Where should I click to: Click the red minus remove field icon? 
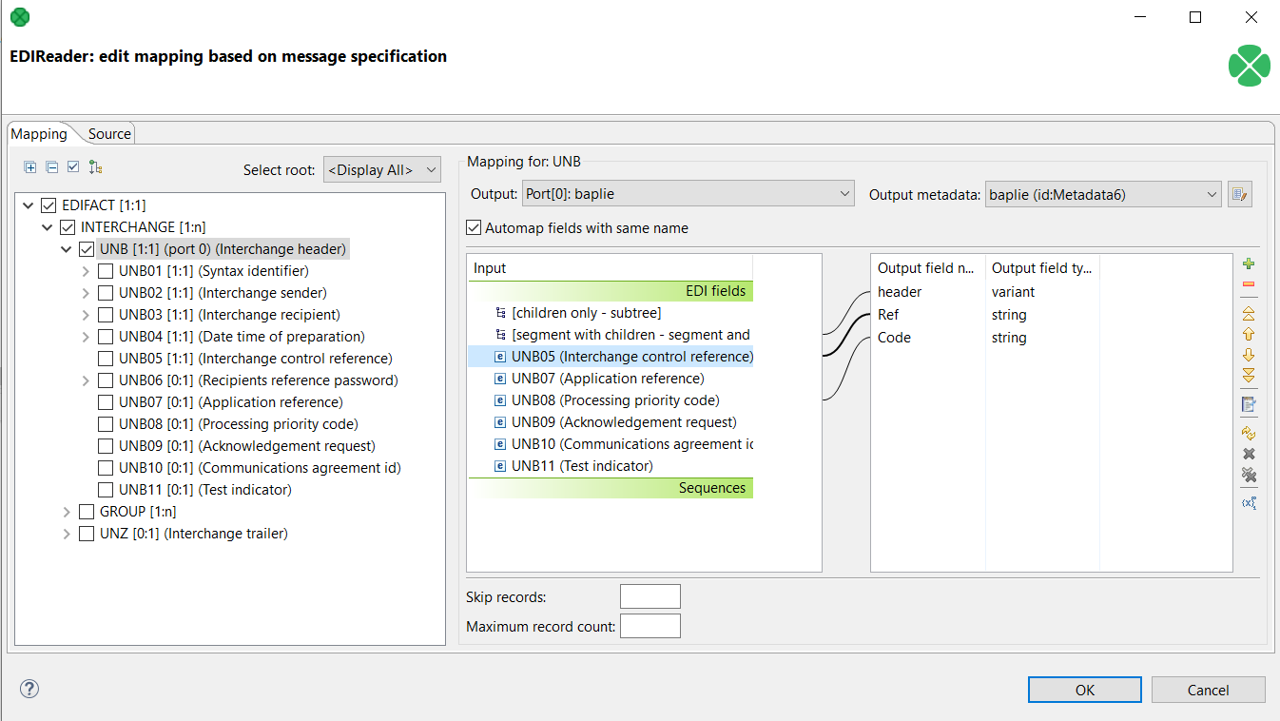[x=1249, y=284]
